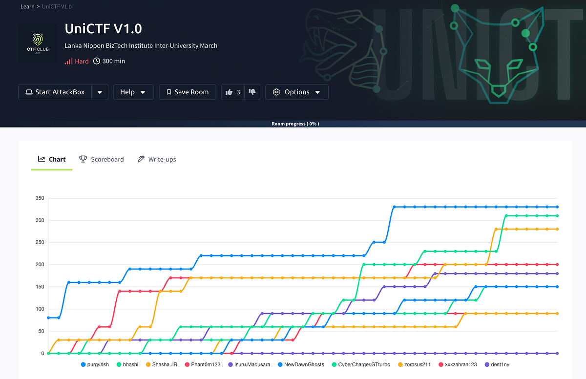Open the Write-ups tab
This screenshot has width=586, height=379.
pos(162,159)
